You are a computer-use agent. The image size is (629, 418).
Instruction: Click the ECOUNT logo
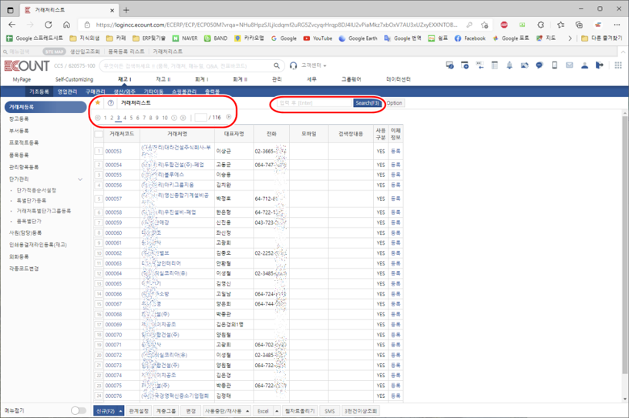27,65
